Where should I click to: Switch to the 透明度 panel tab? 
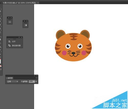pyautogui.click(x=10, y=78)
